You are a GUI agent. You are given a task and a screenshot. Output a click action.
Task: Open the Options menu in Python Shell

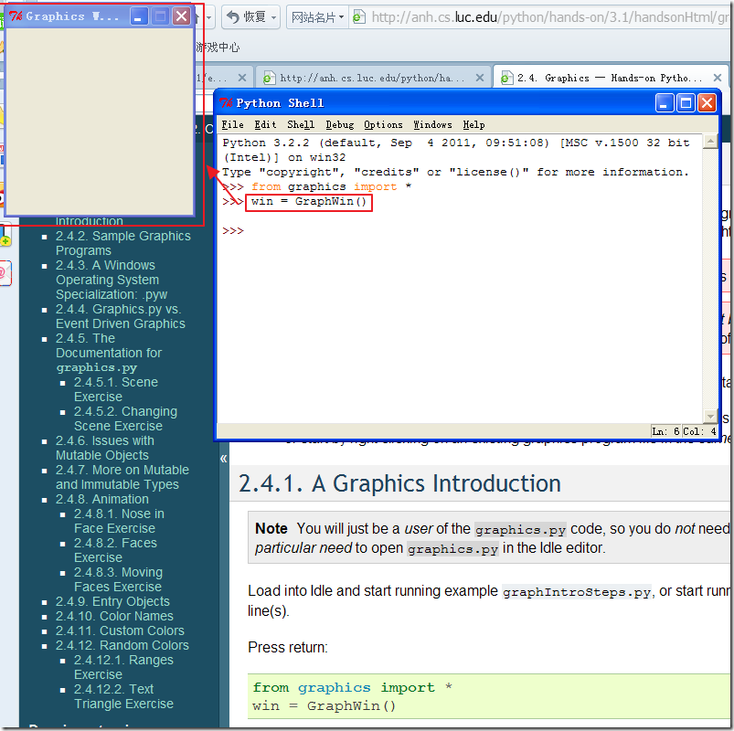coord(382,125)
